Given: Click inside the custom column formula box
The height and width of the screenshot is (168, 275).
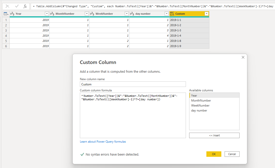Looking at the screenshot, I should [x=133, y=115].
